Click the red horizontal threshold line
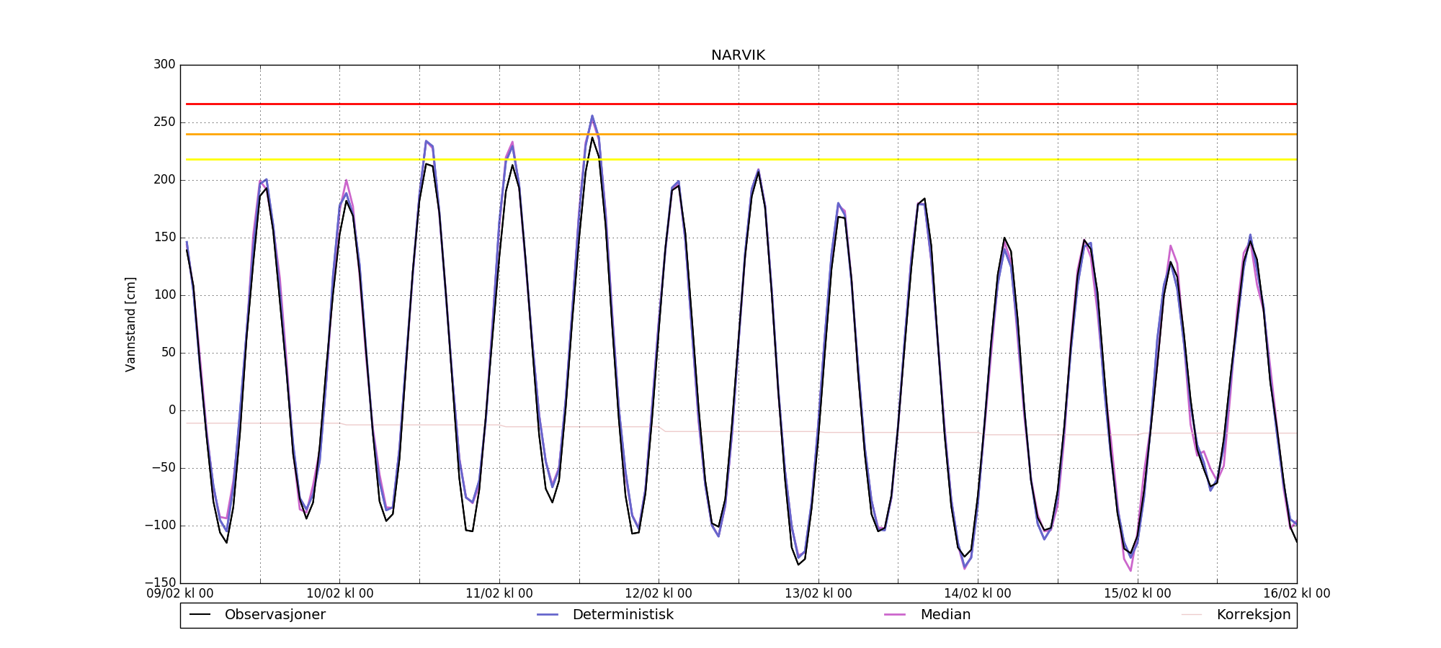Image resolution: width=1441 pixels, height=648 pixels. pos(741,104)
